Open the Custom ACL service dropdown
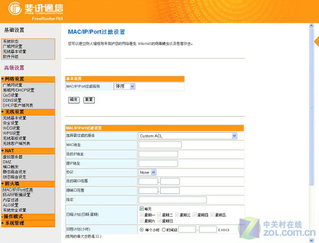The image size is (319, 243). click(x=188, y=136)
